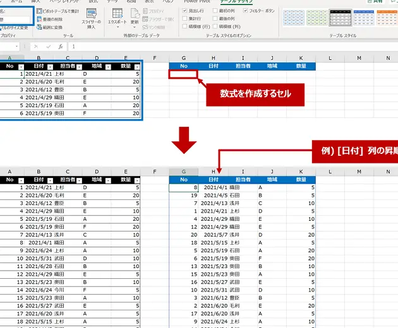Expand the 数量 column filter dropdown in top table
This screenshot has height=328, width=398.
pyautogui.click(x=136, y=66)
